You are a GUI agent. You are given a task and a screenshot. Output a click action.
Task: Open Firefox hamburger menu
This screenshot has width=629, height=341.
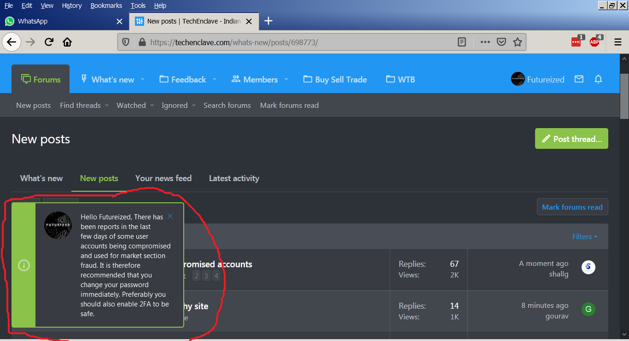pos(618,42)
